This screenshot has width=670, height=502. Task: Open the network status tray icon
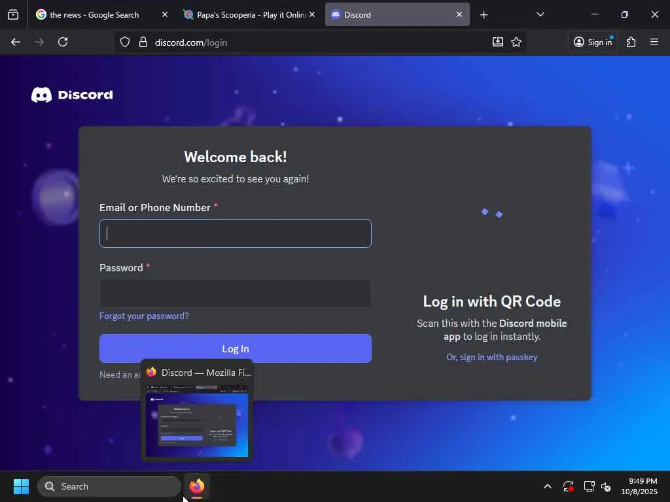point(590,486)
